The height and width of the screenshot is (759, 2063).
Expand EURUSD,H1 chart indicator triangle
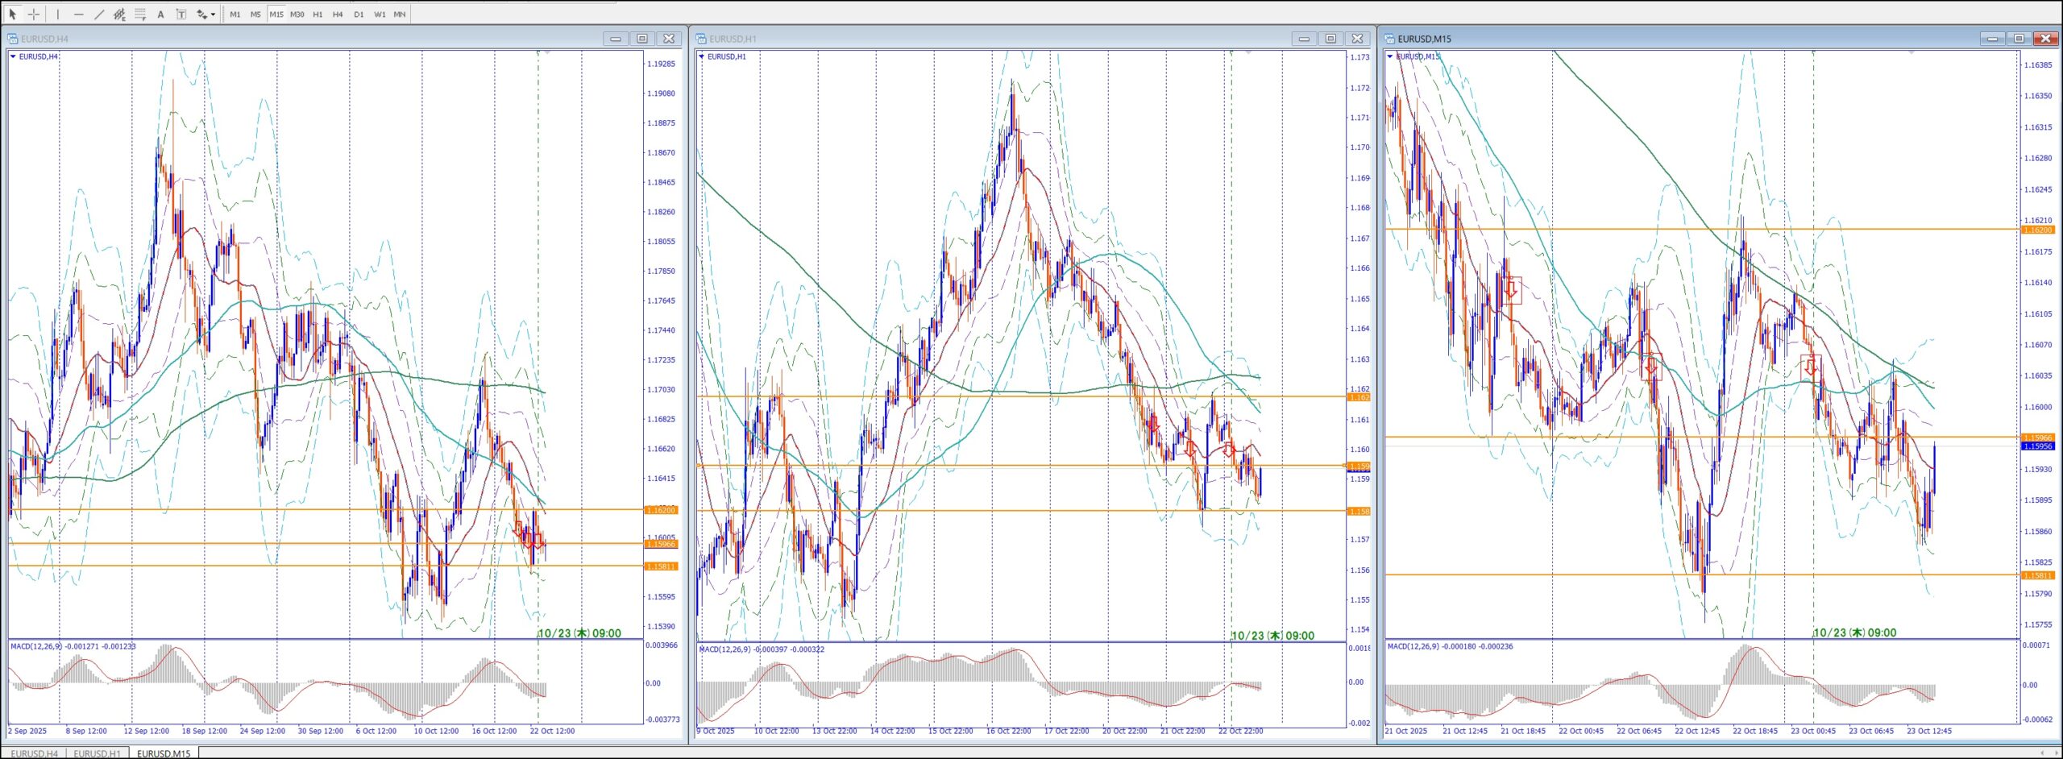pyautogui.click(x=701, y=56)
